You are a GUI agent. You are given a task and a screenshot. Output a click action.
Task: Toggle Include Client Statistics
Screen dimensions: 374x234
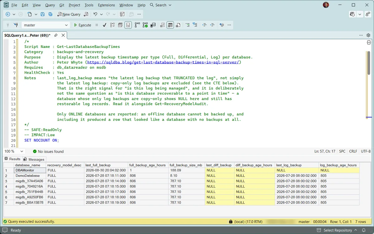(153, 25)
